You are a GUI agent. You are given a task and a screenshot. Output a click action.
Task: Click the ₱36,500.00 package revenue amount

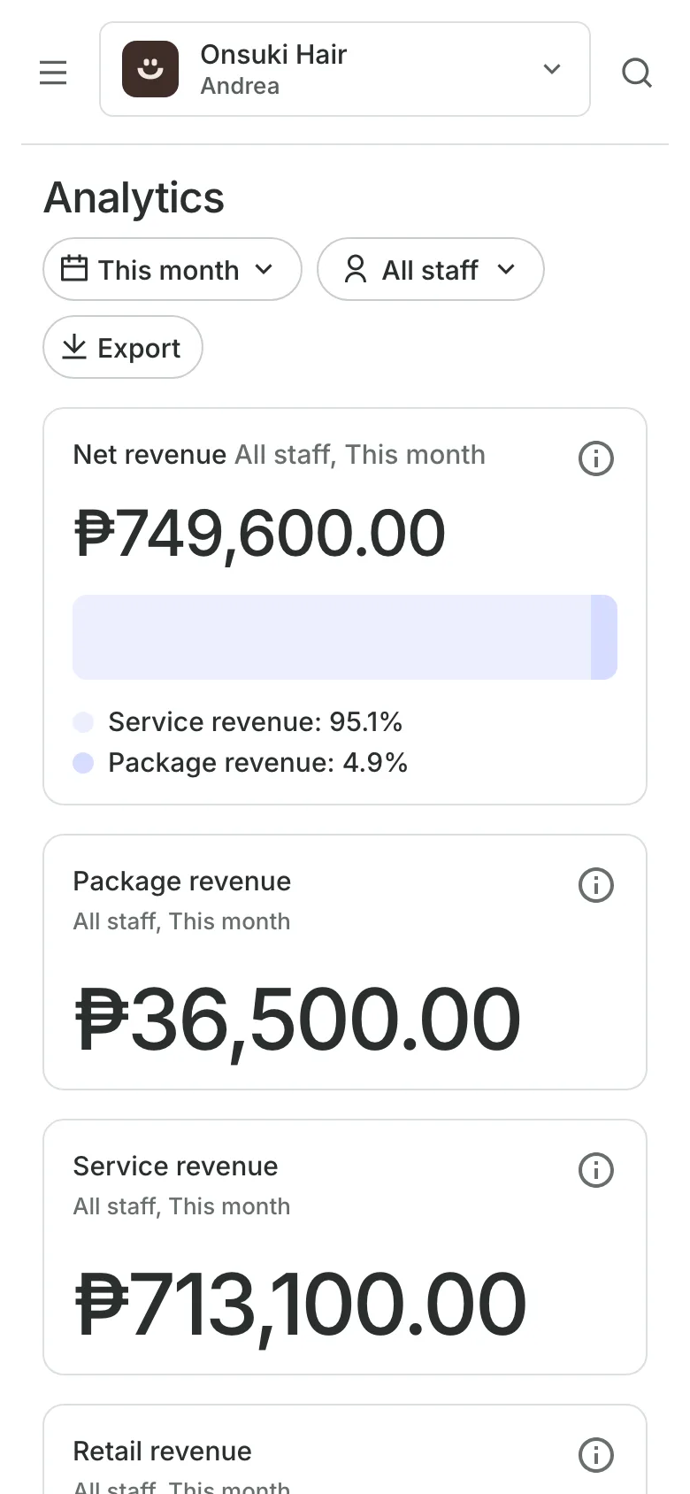[x=297, y=1020]
